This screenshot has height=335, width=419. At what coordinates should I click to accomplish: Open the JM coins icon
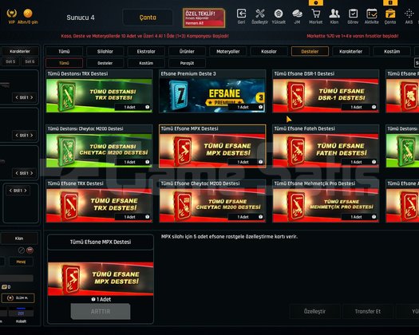(x=297, y=14)
